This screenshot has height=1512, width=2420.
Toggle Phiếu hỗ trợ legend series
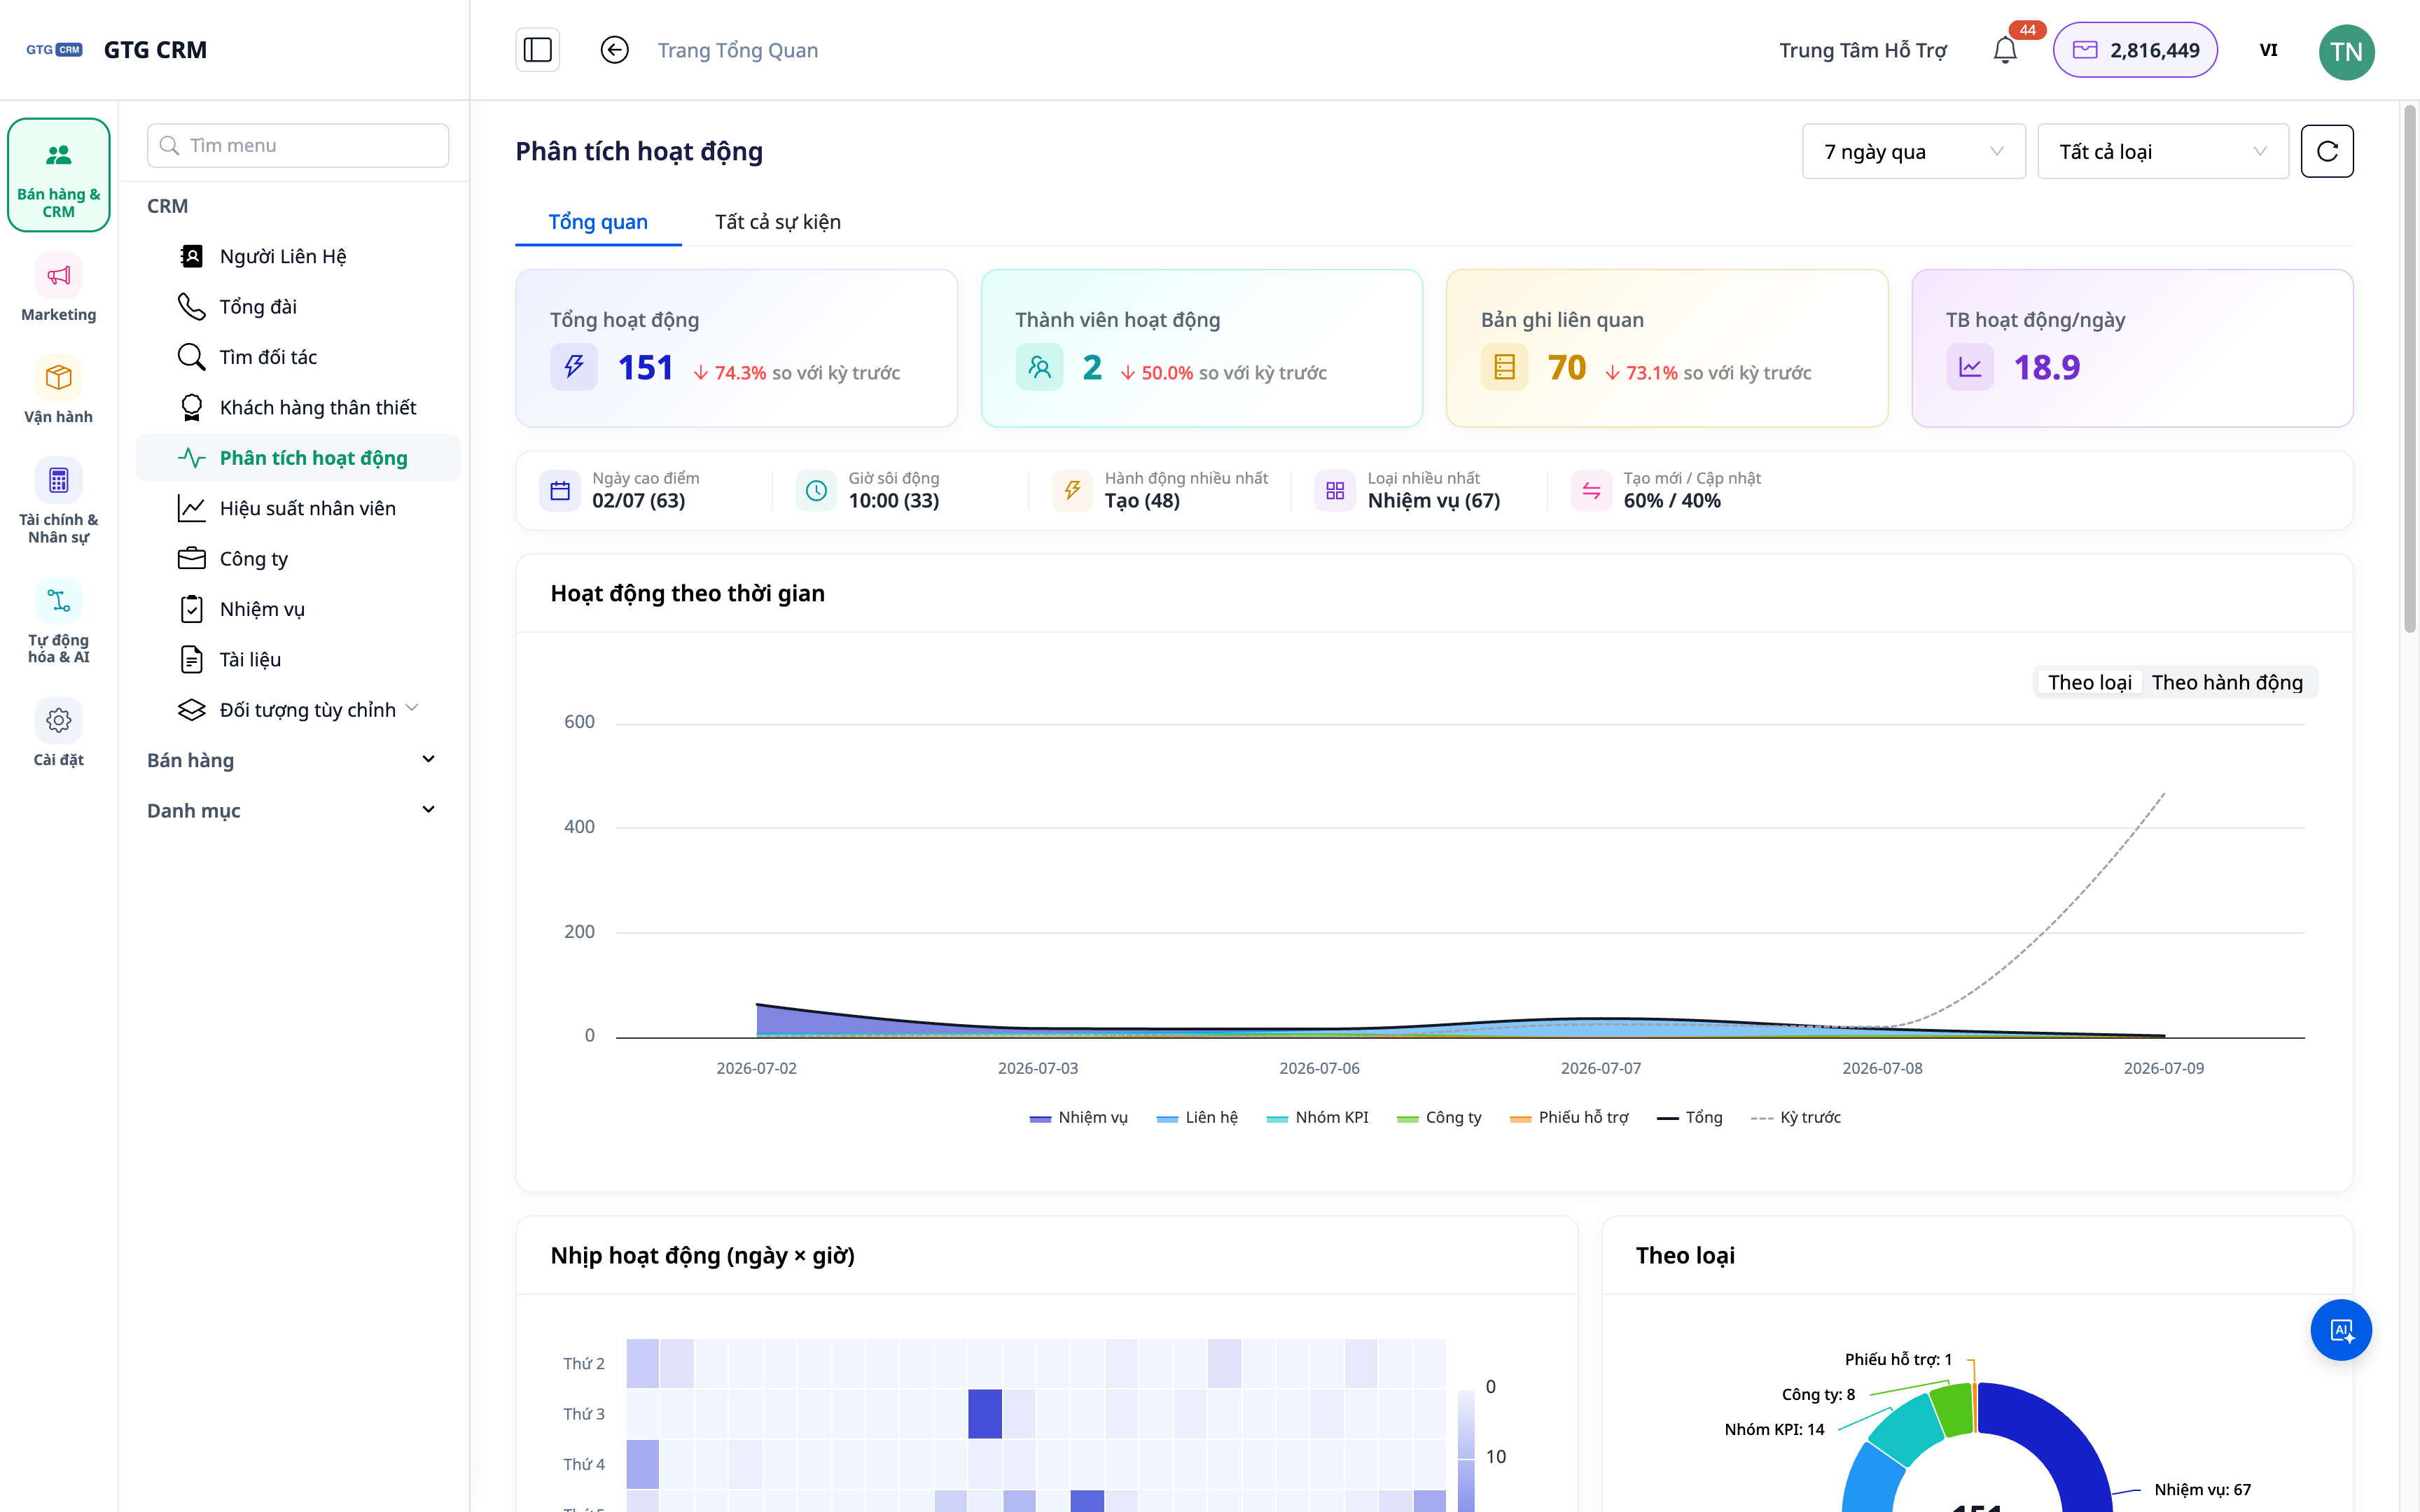pyautogui.click(x=1569, y=1117)
